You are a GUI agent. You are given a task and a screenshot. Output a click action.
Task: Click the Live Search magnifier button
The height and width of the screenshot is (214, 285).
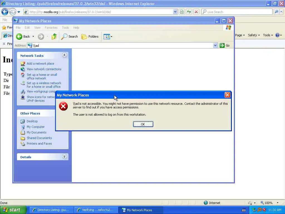[x=276, y=12]
